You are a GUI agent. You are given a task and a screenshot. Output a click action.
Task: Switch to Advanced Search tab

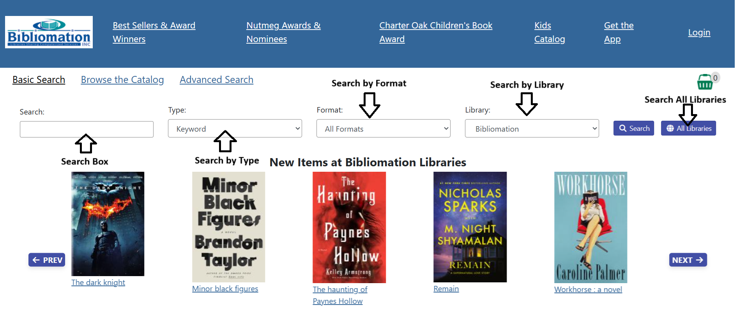pos(216,80)
